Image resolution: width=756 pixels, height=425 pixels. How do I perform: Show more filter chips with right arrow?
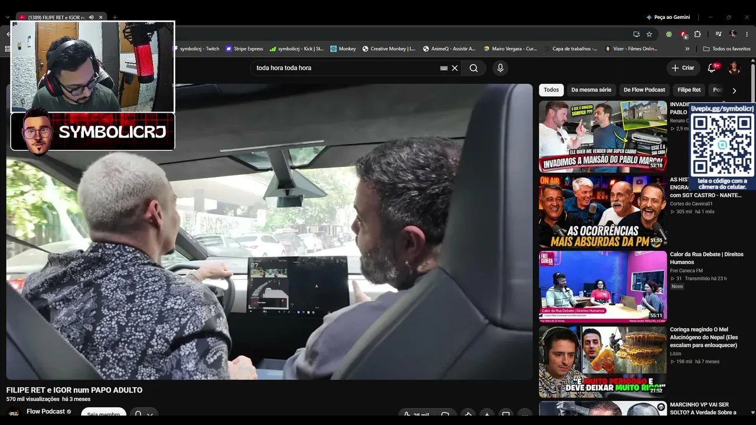[x=734, y=90]
